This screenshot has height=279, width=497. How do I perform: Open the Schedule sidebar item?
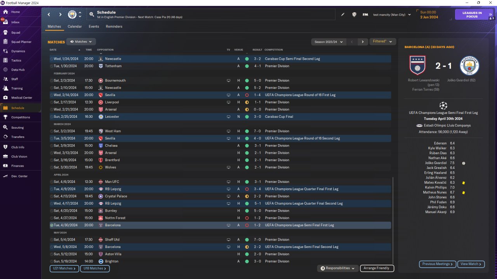(x=21, y=108)
